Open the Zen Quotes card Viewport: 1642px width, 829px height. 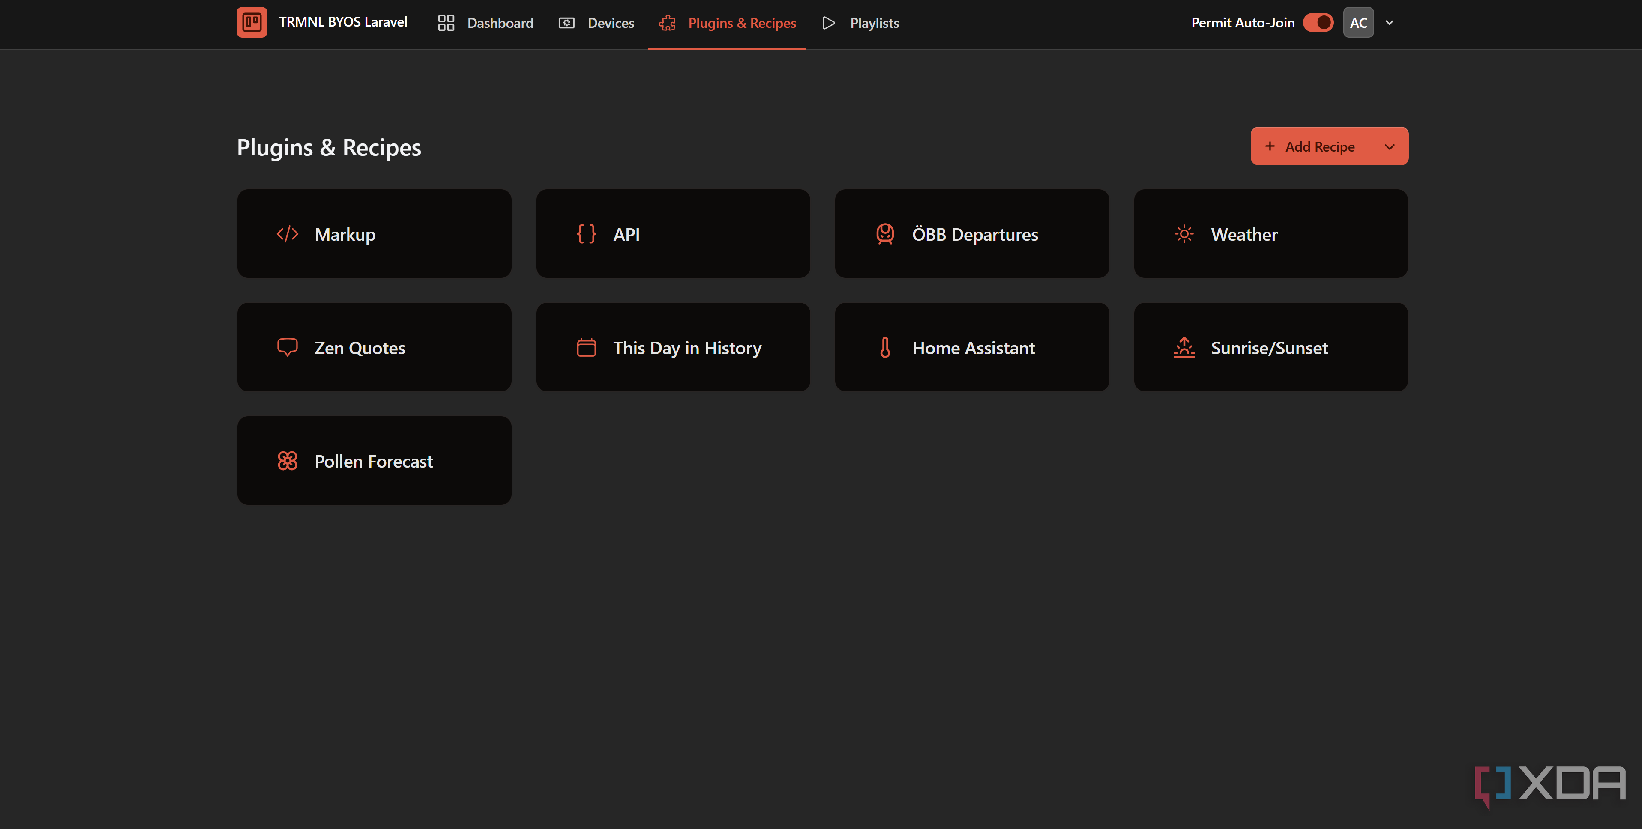click(x=374, y=347)
